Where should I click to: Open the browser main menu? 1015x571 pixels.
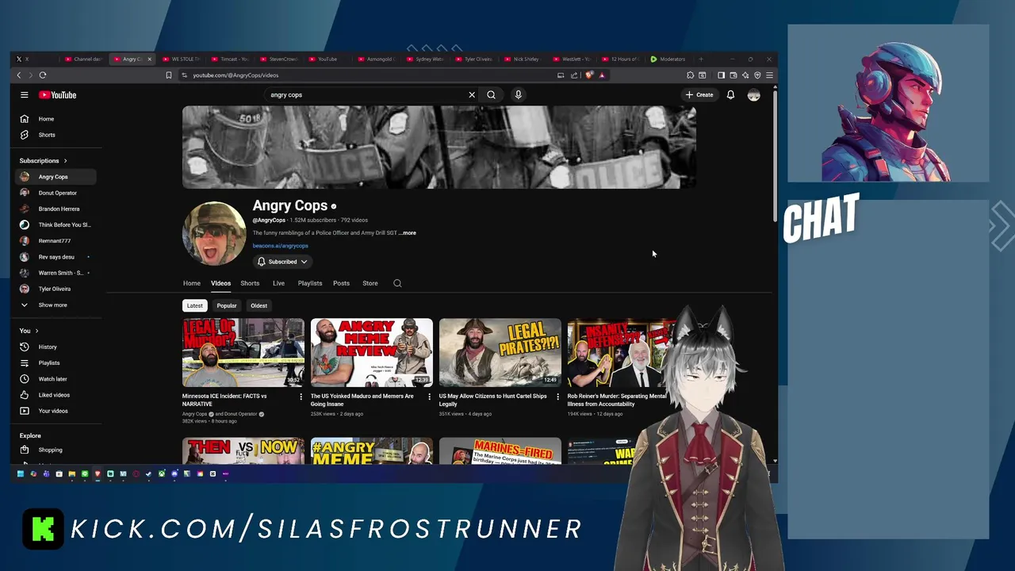coord(769,75)
